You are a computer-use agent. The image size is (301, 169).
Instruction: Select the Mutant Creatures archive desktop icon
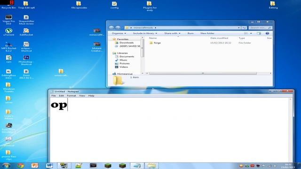pos(97,47)
